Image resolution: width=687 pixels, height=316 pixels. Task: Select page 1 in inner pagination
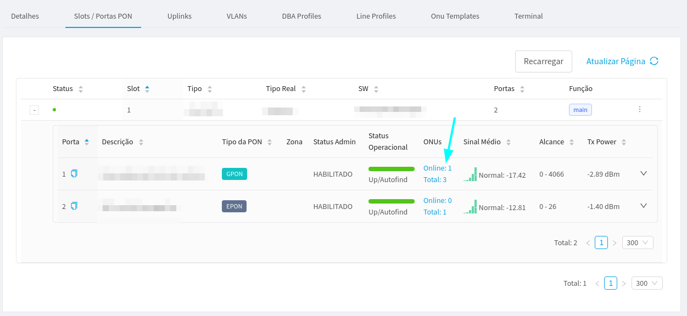point(601,242)
